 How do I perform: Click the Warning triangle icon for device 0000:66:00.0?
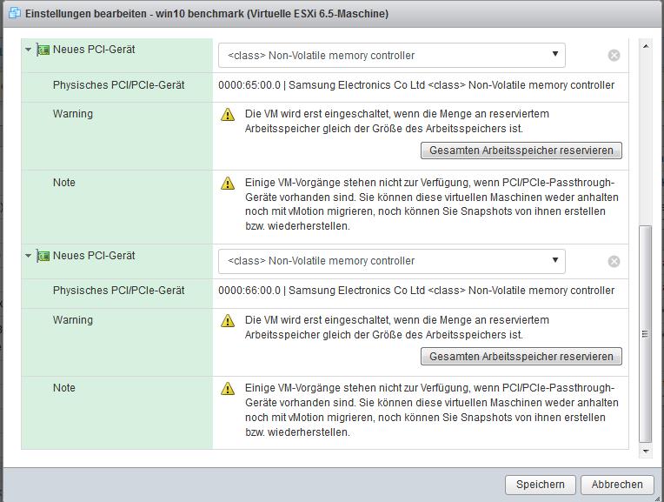pyautogui.click(x=228, y=321)
